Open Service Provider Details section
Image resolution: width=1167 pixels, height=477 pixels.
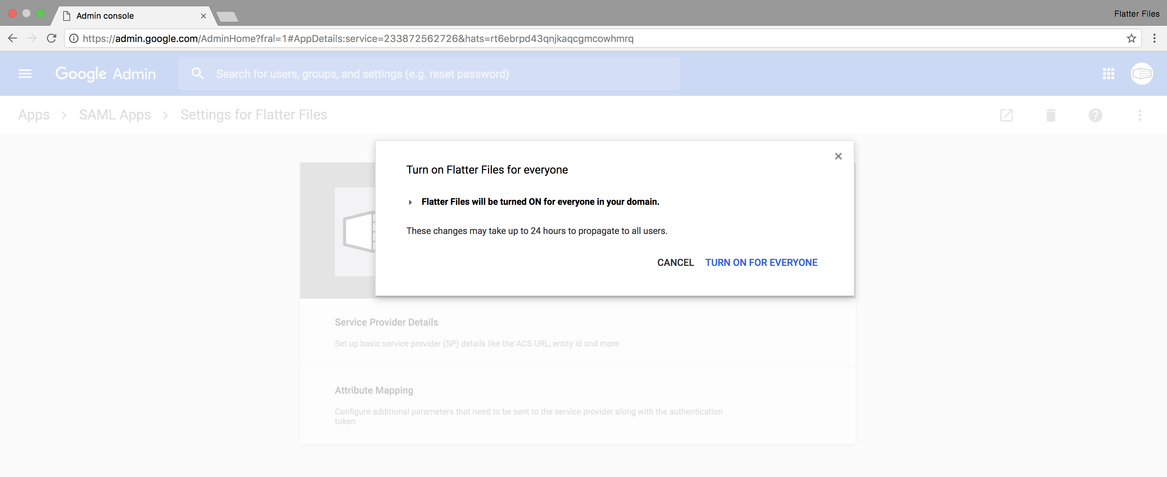coord(578,333)
